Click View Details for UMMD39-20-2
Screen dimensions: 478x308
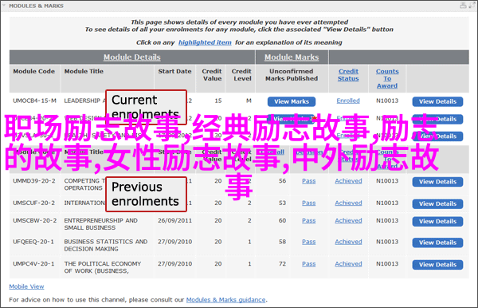(x=437, y=182)
